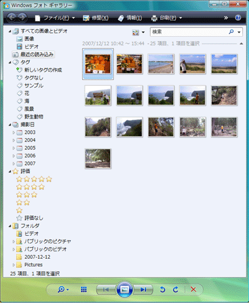Expand the 2003 year node
The width and height of the screenshot is (249, 303).
tap(14, 133)
